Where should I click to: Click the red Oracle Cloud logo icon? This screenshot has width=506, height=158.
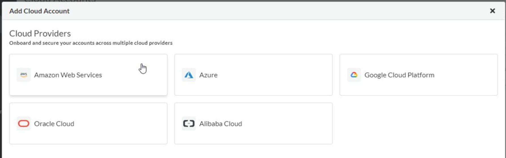pos(24,124)
